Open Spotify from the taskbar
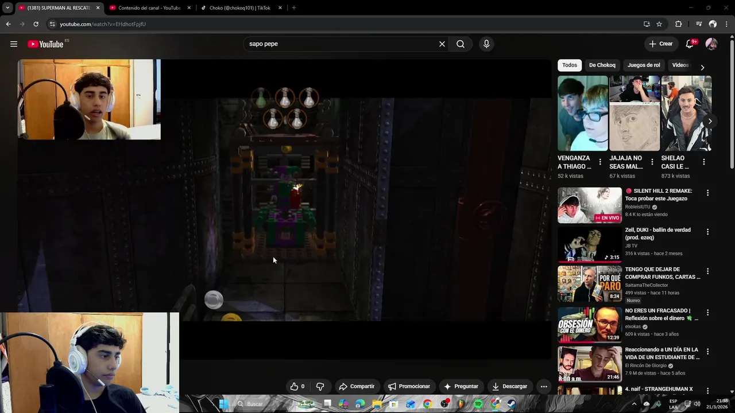 click(x=478, y=404)
